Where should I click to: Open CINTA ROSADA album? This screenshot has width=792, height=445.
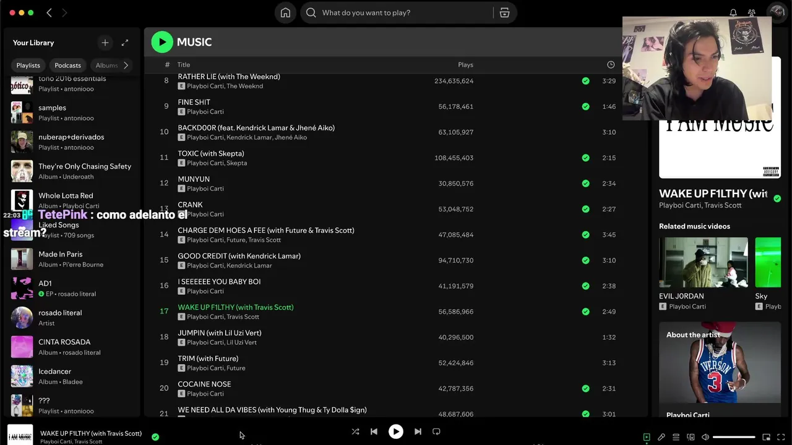point(73,347)
